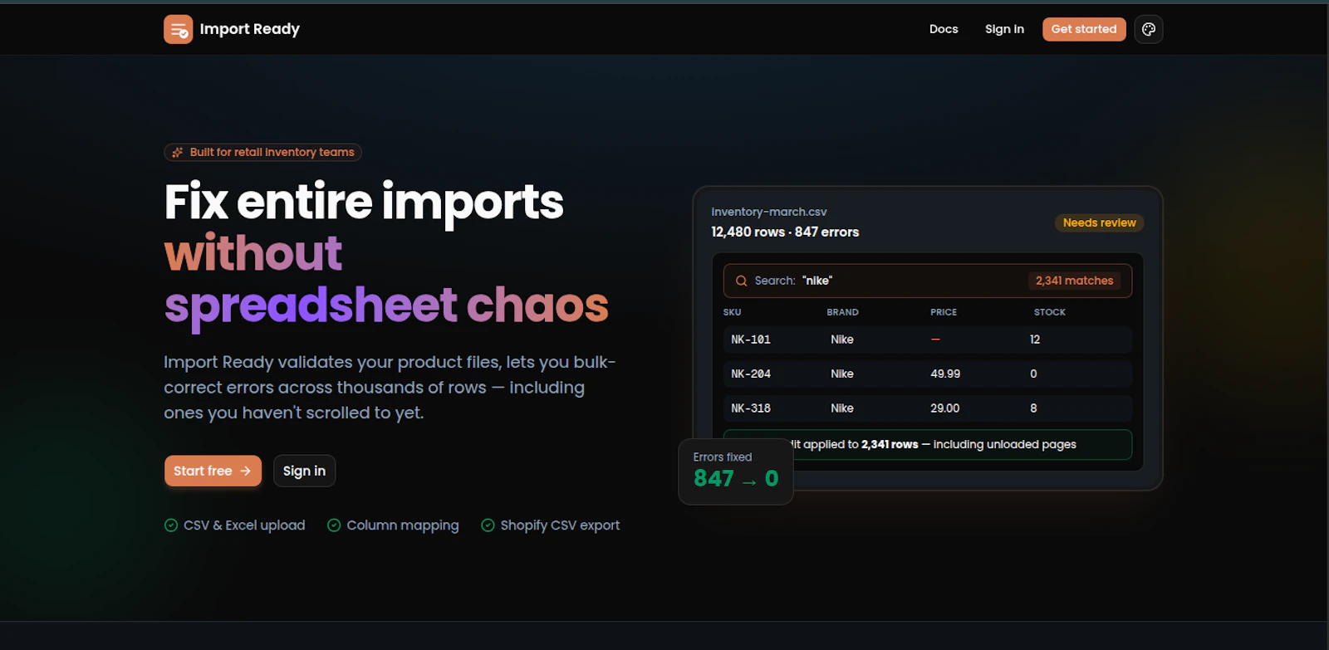Click the PRICE column header

[x=944, y=312]
